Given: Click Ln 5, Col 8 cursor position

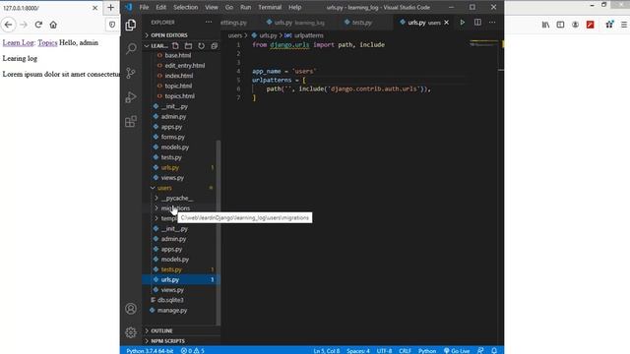Looking at the screenshot, I should (x=327, y=351).
